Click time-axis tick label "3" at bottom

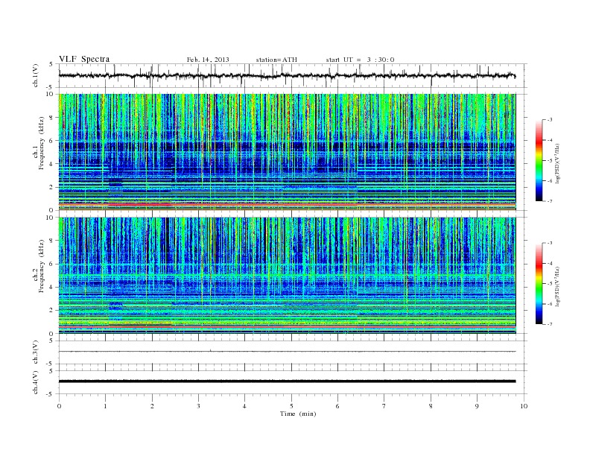tap(198, 406)
